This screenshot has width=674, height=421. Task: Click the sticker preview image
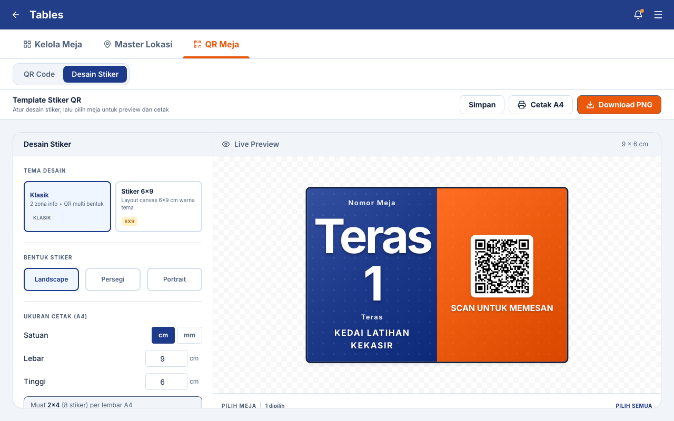pos(437,275)
